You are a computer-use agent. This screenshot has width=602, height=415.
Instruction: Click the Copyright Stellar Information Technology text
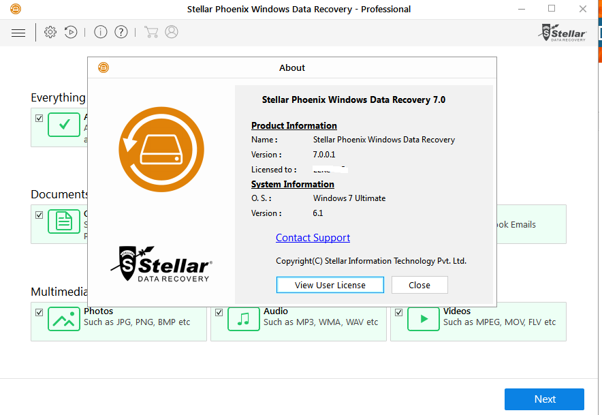click(371, 261)
